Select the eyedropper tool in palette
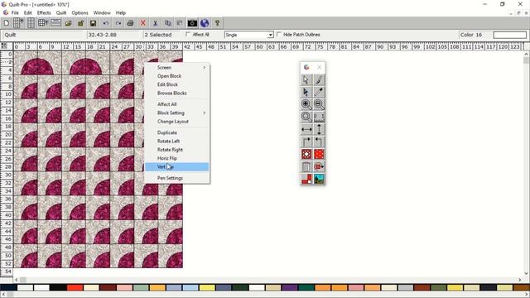 click(x=319, y=92)
